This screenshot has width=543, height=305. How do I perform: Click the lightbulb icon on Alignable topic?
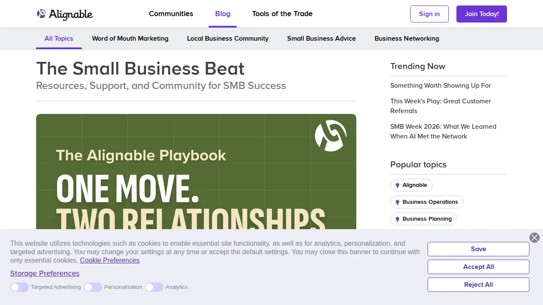(x=397, y=185)
